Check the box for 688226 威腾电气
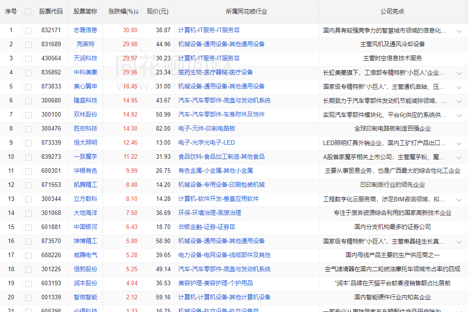The width and height of the screenshot is (475, 312). click(29, 256)
